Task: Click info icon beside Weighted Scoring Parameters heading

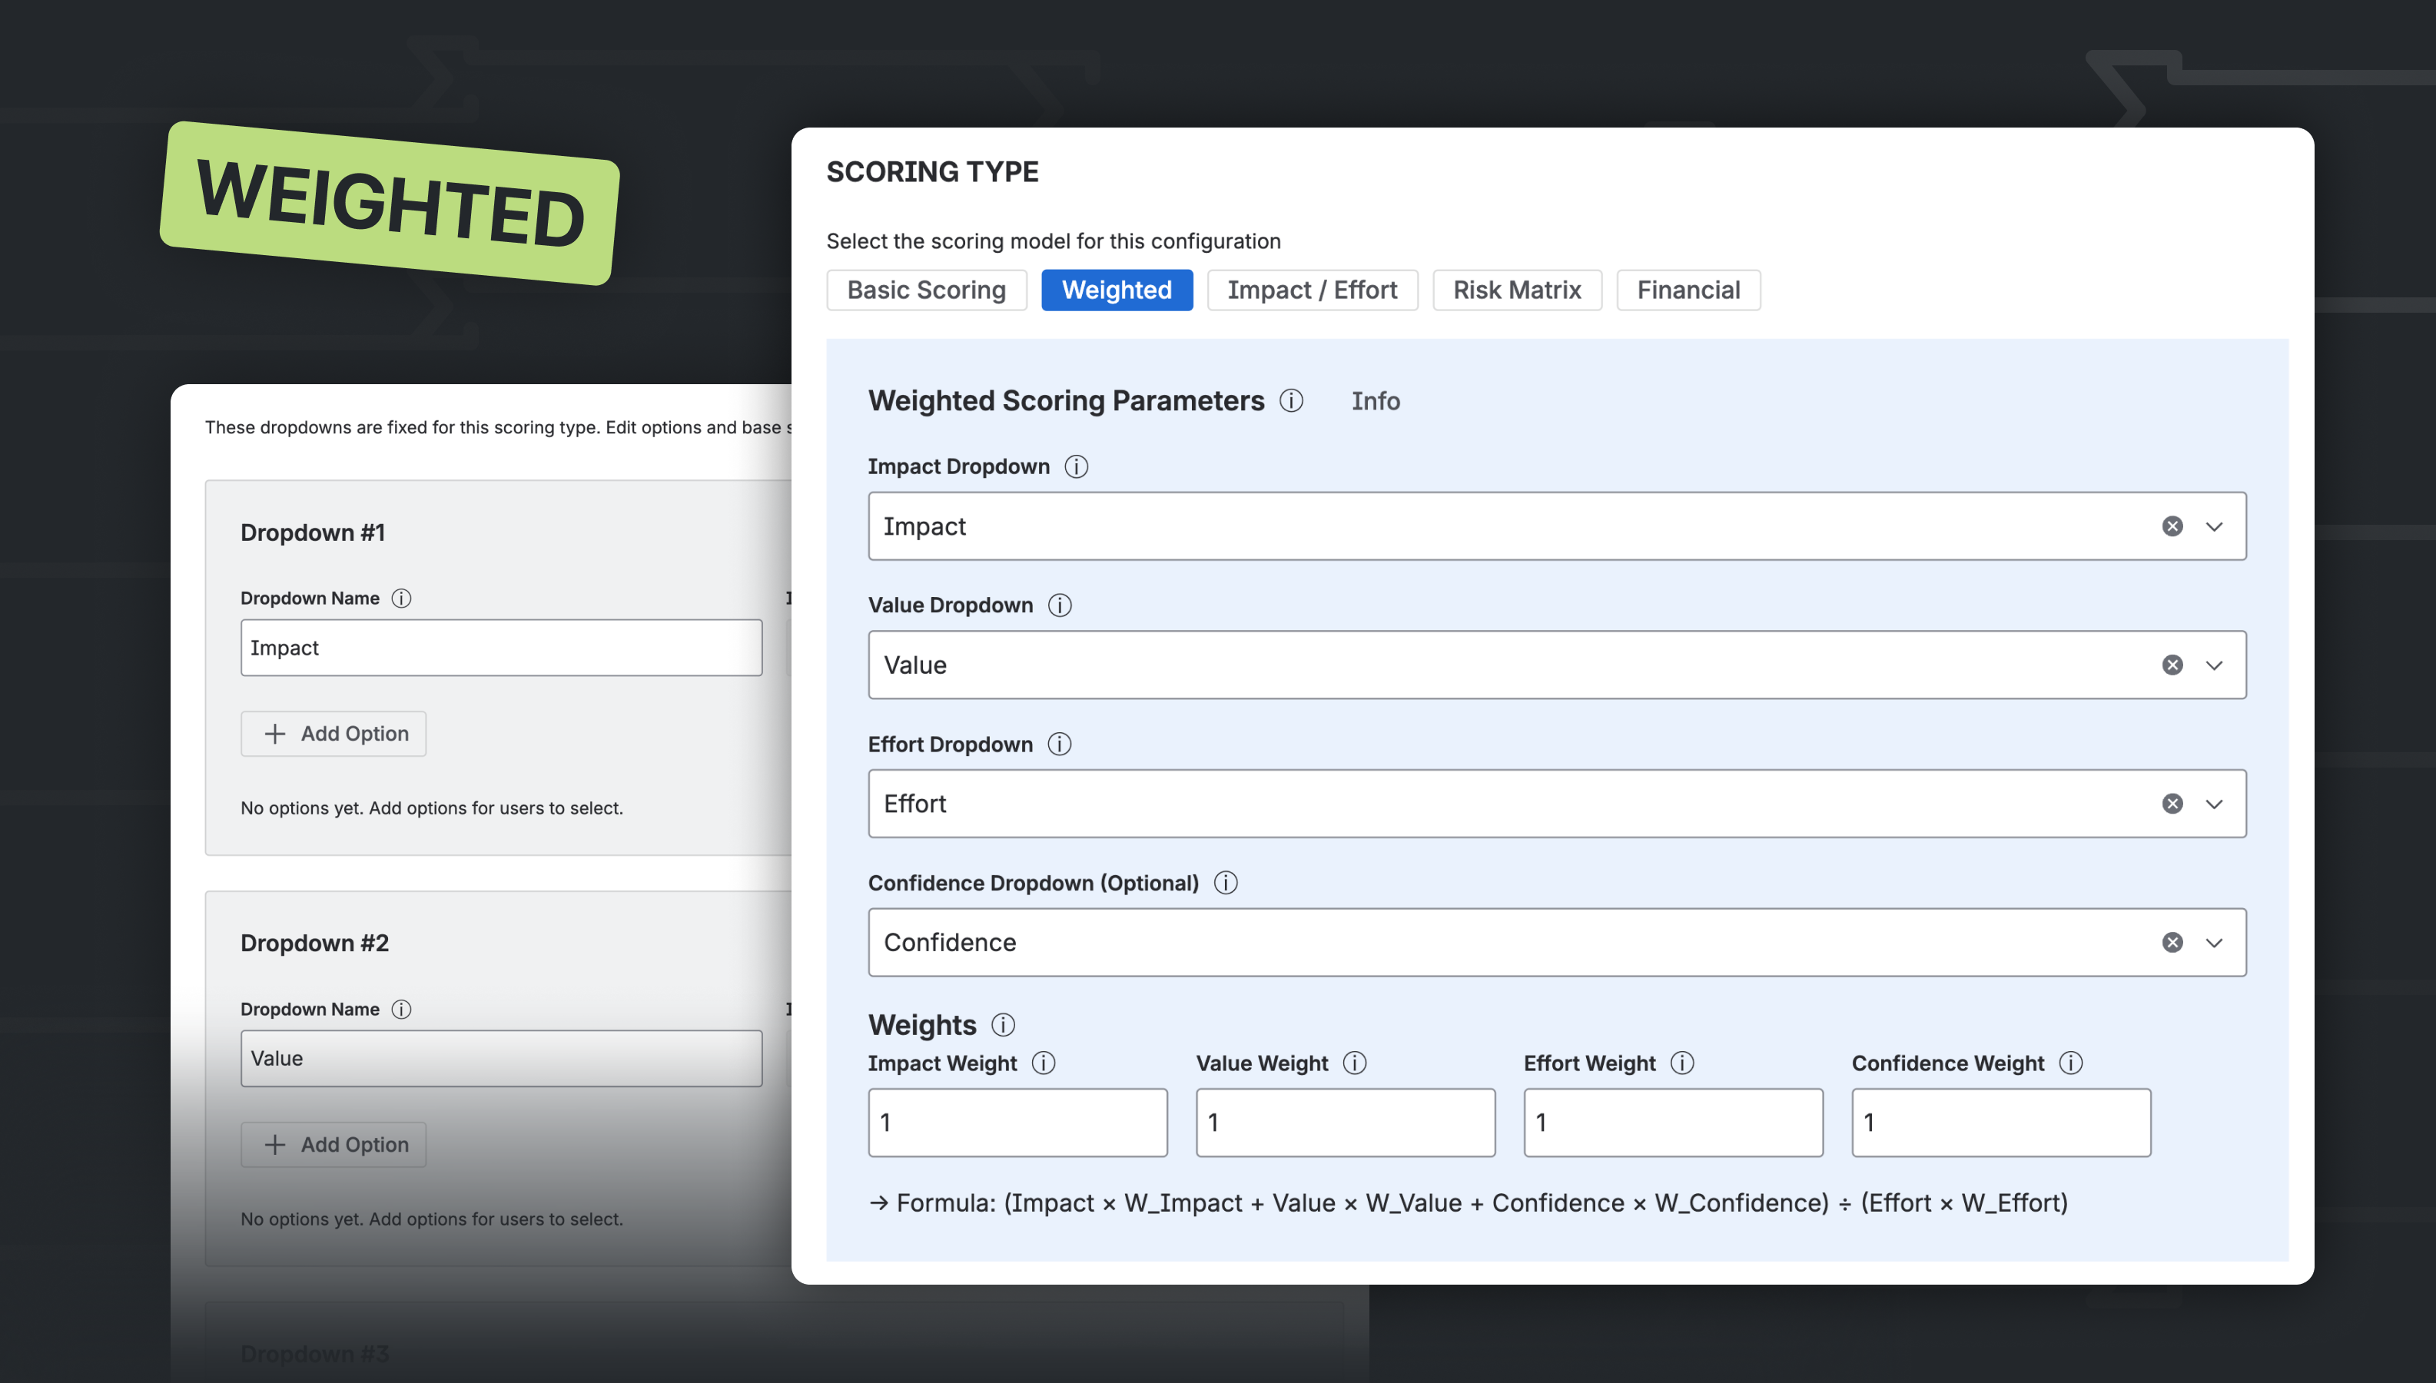Action: 1293,401
